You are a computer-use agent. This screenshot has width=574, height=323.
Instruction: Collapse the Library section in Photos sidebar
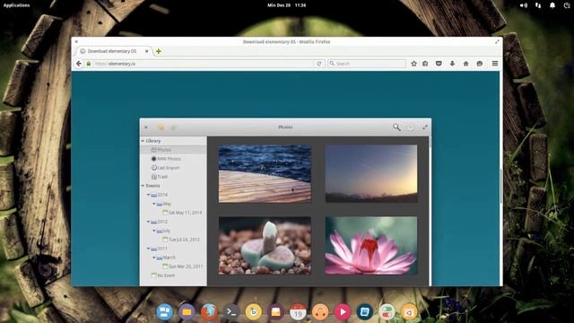coord(143,141)
